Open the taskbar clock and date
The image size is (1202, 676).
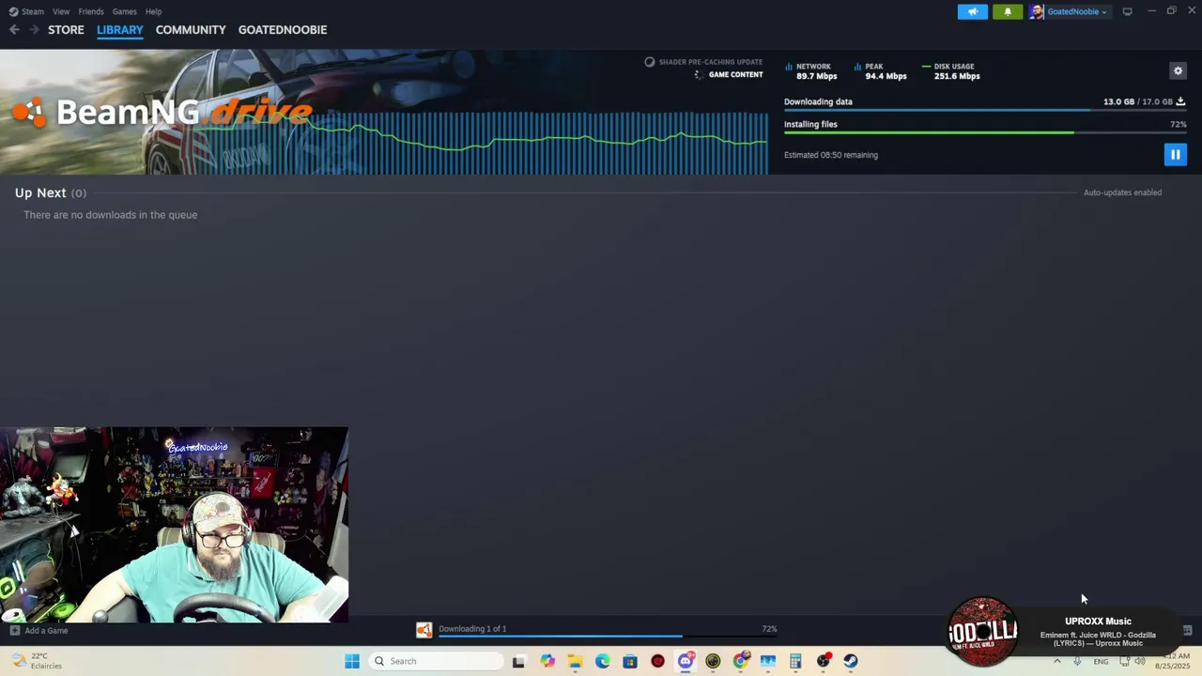[1172, 661]
